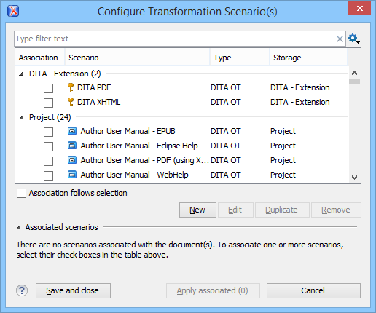The image size is (376, 313).
Task: Click the Author User Manual - EPUB scenario icon
Action: 72,131
